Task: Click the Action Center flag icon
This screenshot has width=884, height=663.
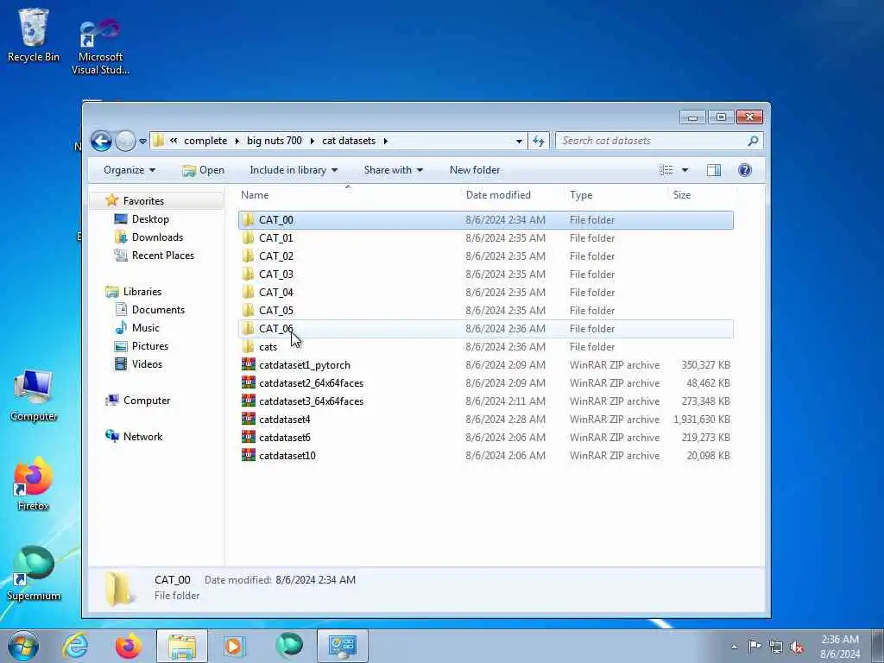Action: [x=755, y=646]
